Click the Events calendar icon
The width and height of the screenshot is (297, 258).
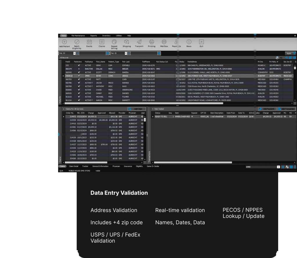(x=89, y=42)
